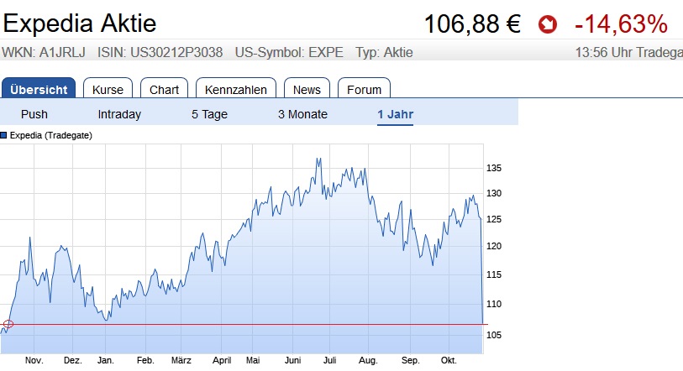
Task: Select the 1 Jahr chart range
Action: point(395,114)
